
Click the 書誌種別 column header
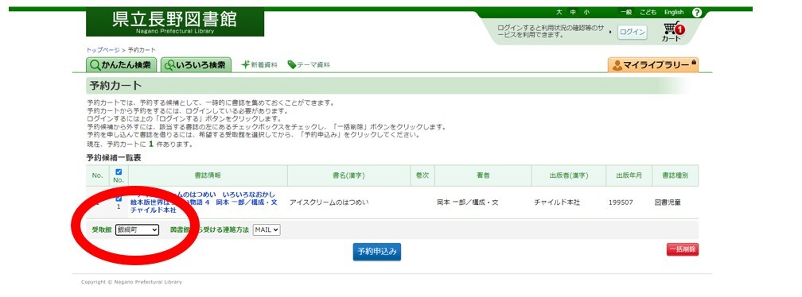(675, 175)
